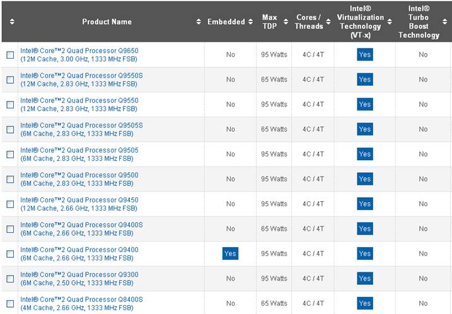Click Intel Virtualization Technology (VT-x) header label
452x314 pixels.
click(361, 21)
